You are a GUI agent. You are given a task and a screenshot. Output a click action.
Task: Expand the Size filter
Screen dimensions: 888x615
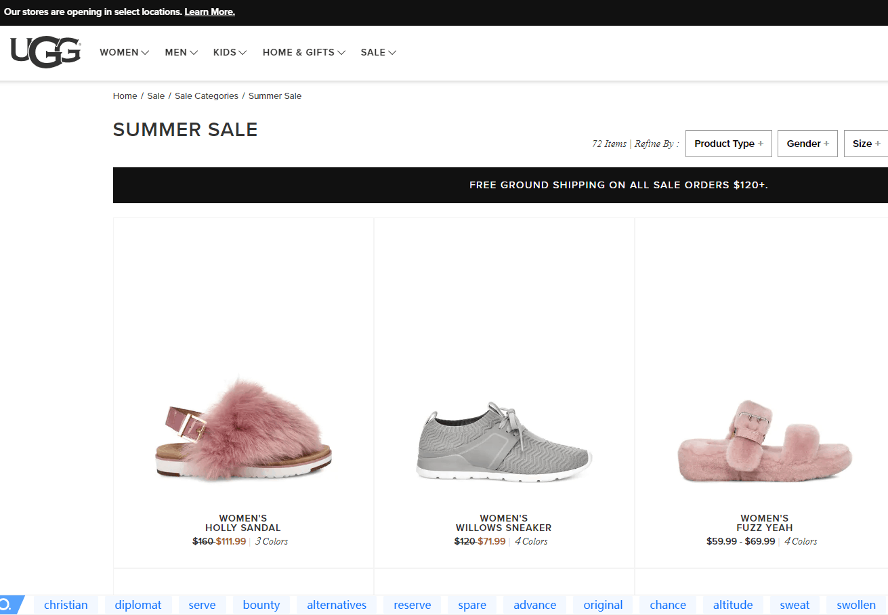tap(866, 144)
